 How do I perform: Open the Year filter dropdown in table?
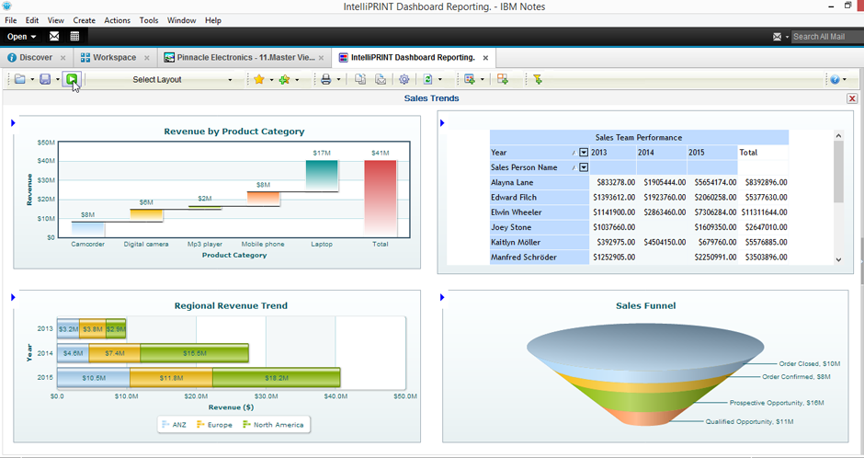(583, 153)
